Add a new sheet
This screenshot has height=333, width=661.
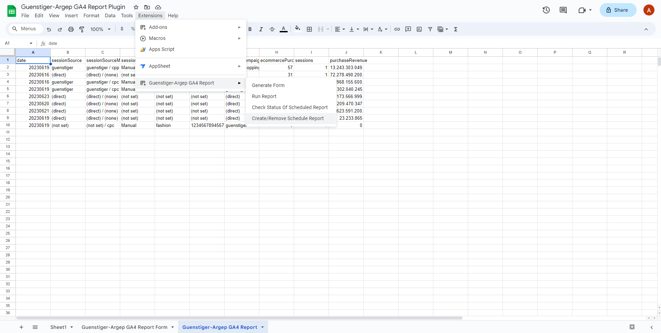coord(21,327)
